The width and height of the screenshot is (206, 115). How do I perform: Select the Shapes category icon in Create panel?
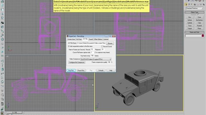pyautogui.click(x=189, y=4)
